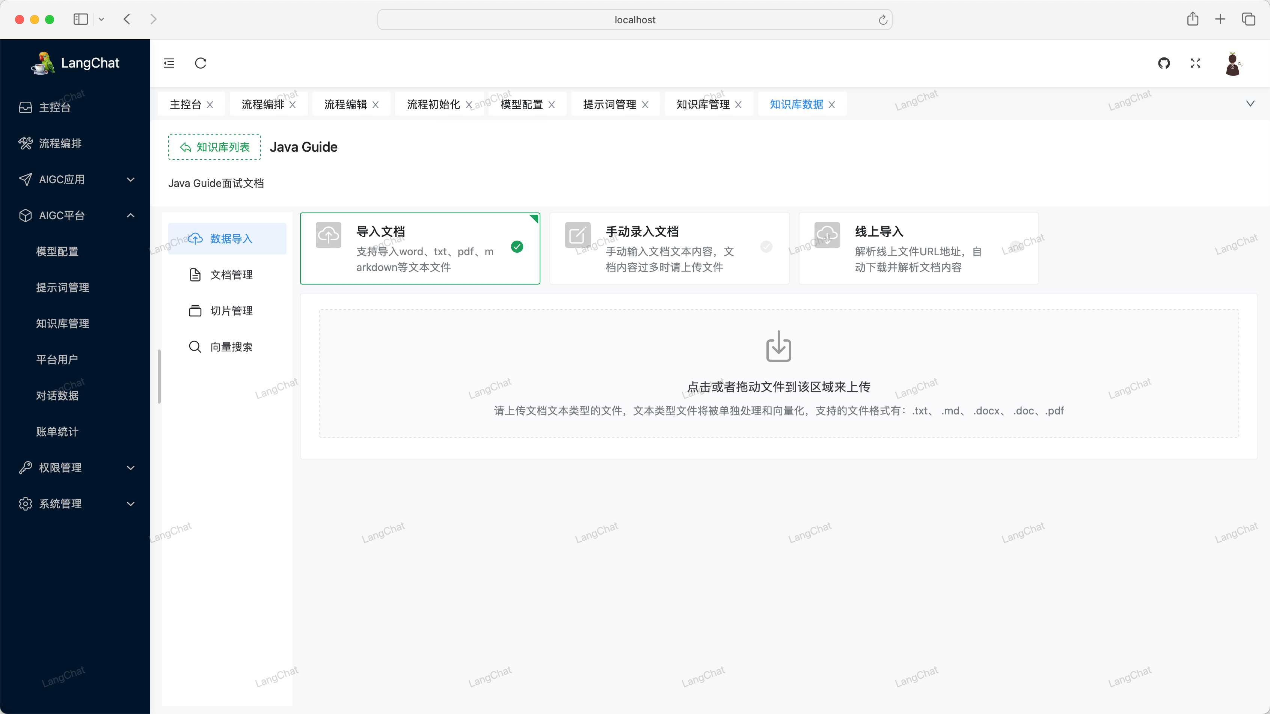
Task: Go back via 知识库列表 button
Action: (x=214, y=147)
